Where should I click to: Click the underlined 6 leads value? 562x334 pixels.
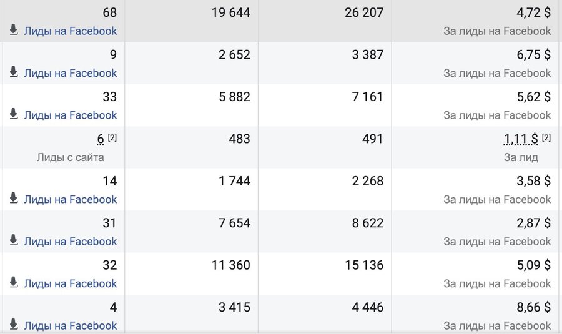[101, 139]
